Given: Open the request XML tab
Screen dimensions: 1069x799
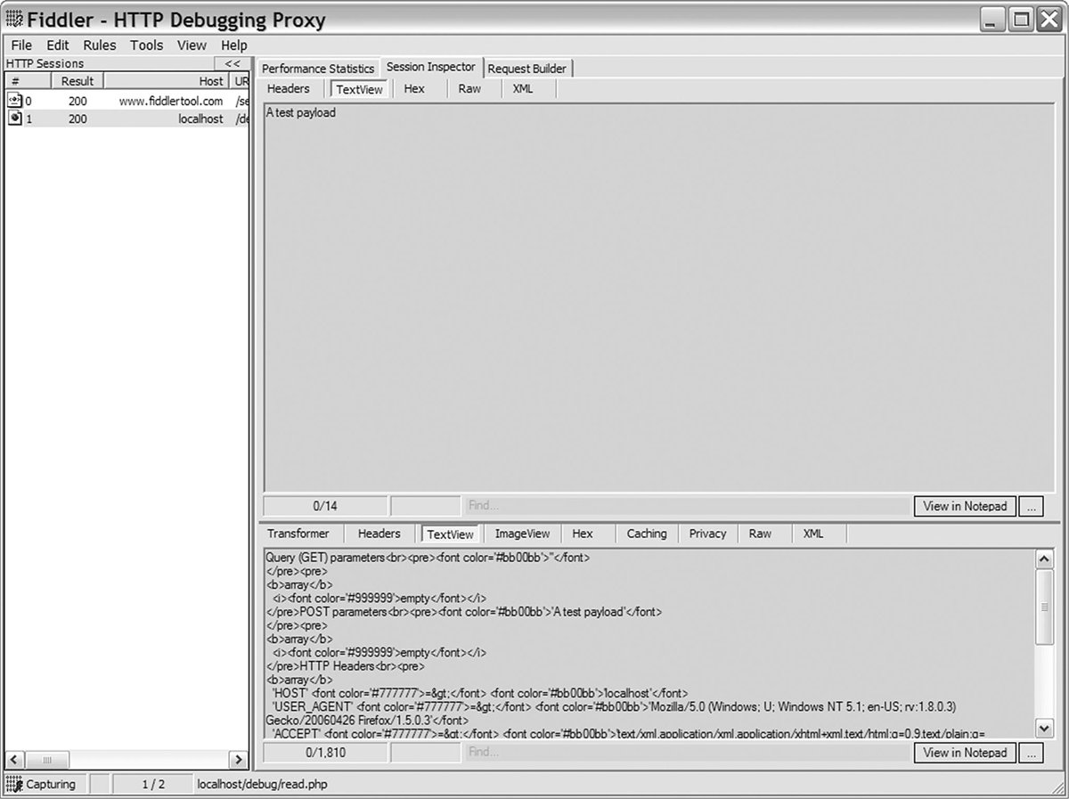Looking at the screenshot, I should click(x=523, y=89).
